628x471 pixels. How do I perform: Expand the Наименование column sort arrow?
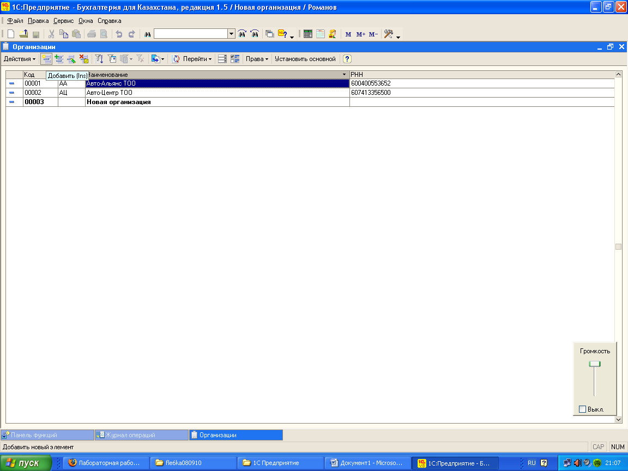344,75
